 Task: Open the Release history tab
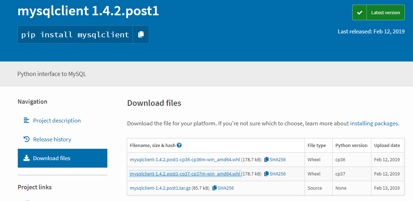point(52,140)
